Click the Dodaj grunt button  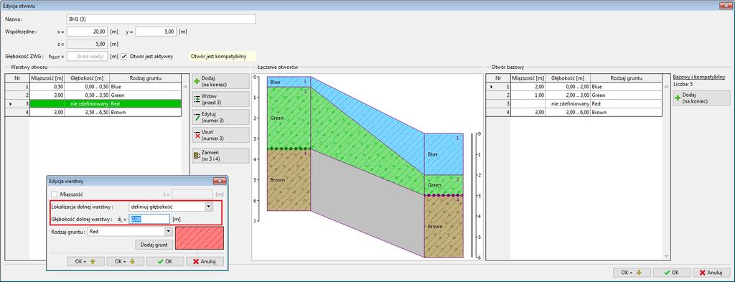tap(154, 245)
